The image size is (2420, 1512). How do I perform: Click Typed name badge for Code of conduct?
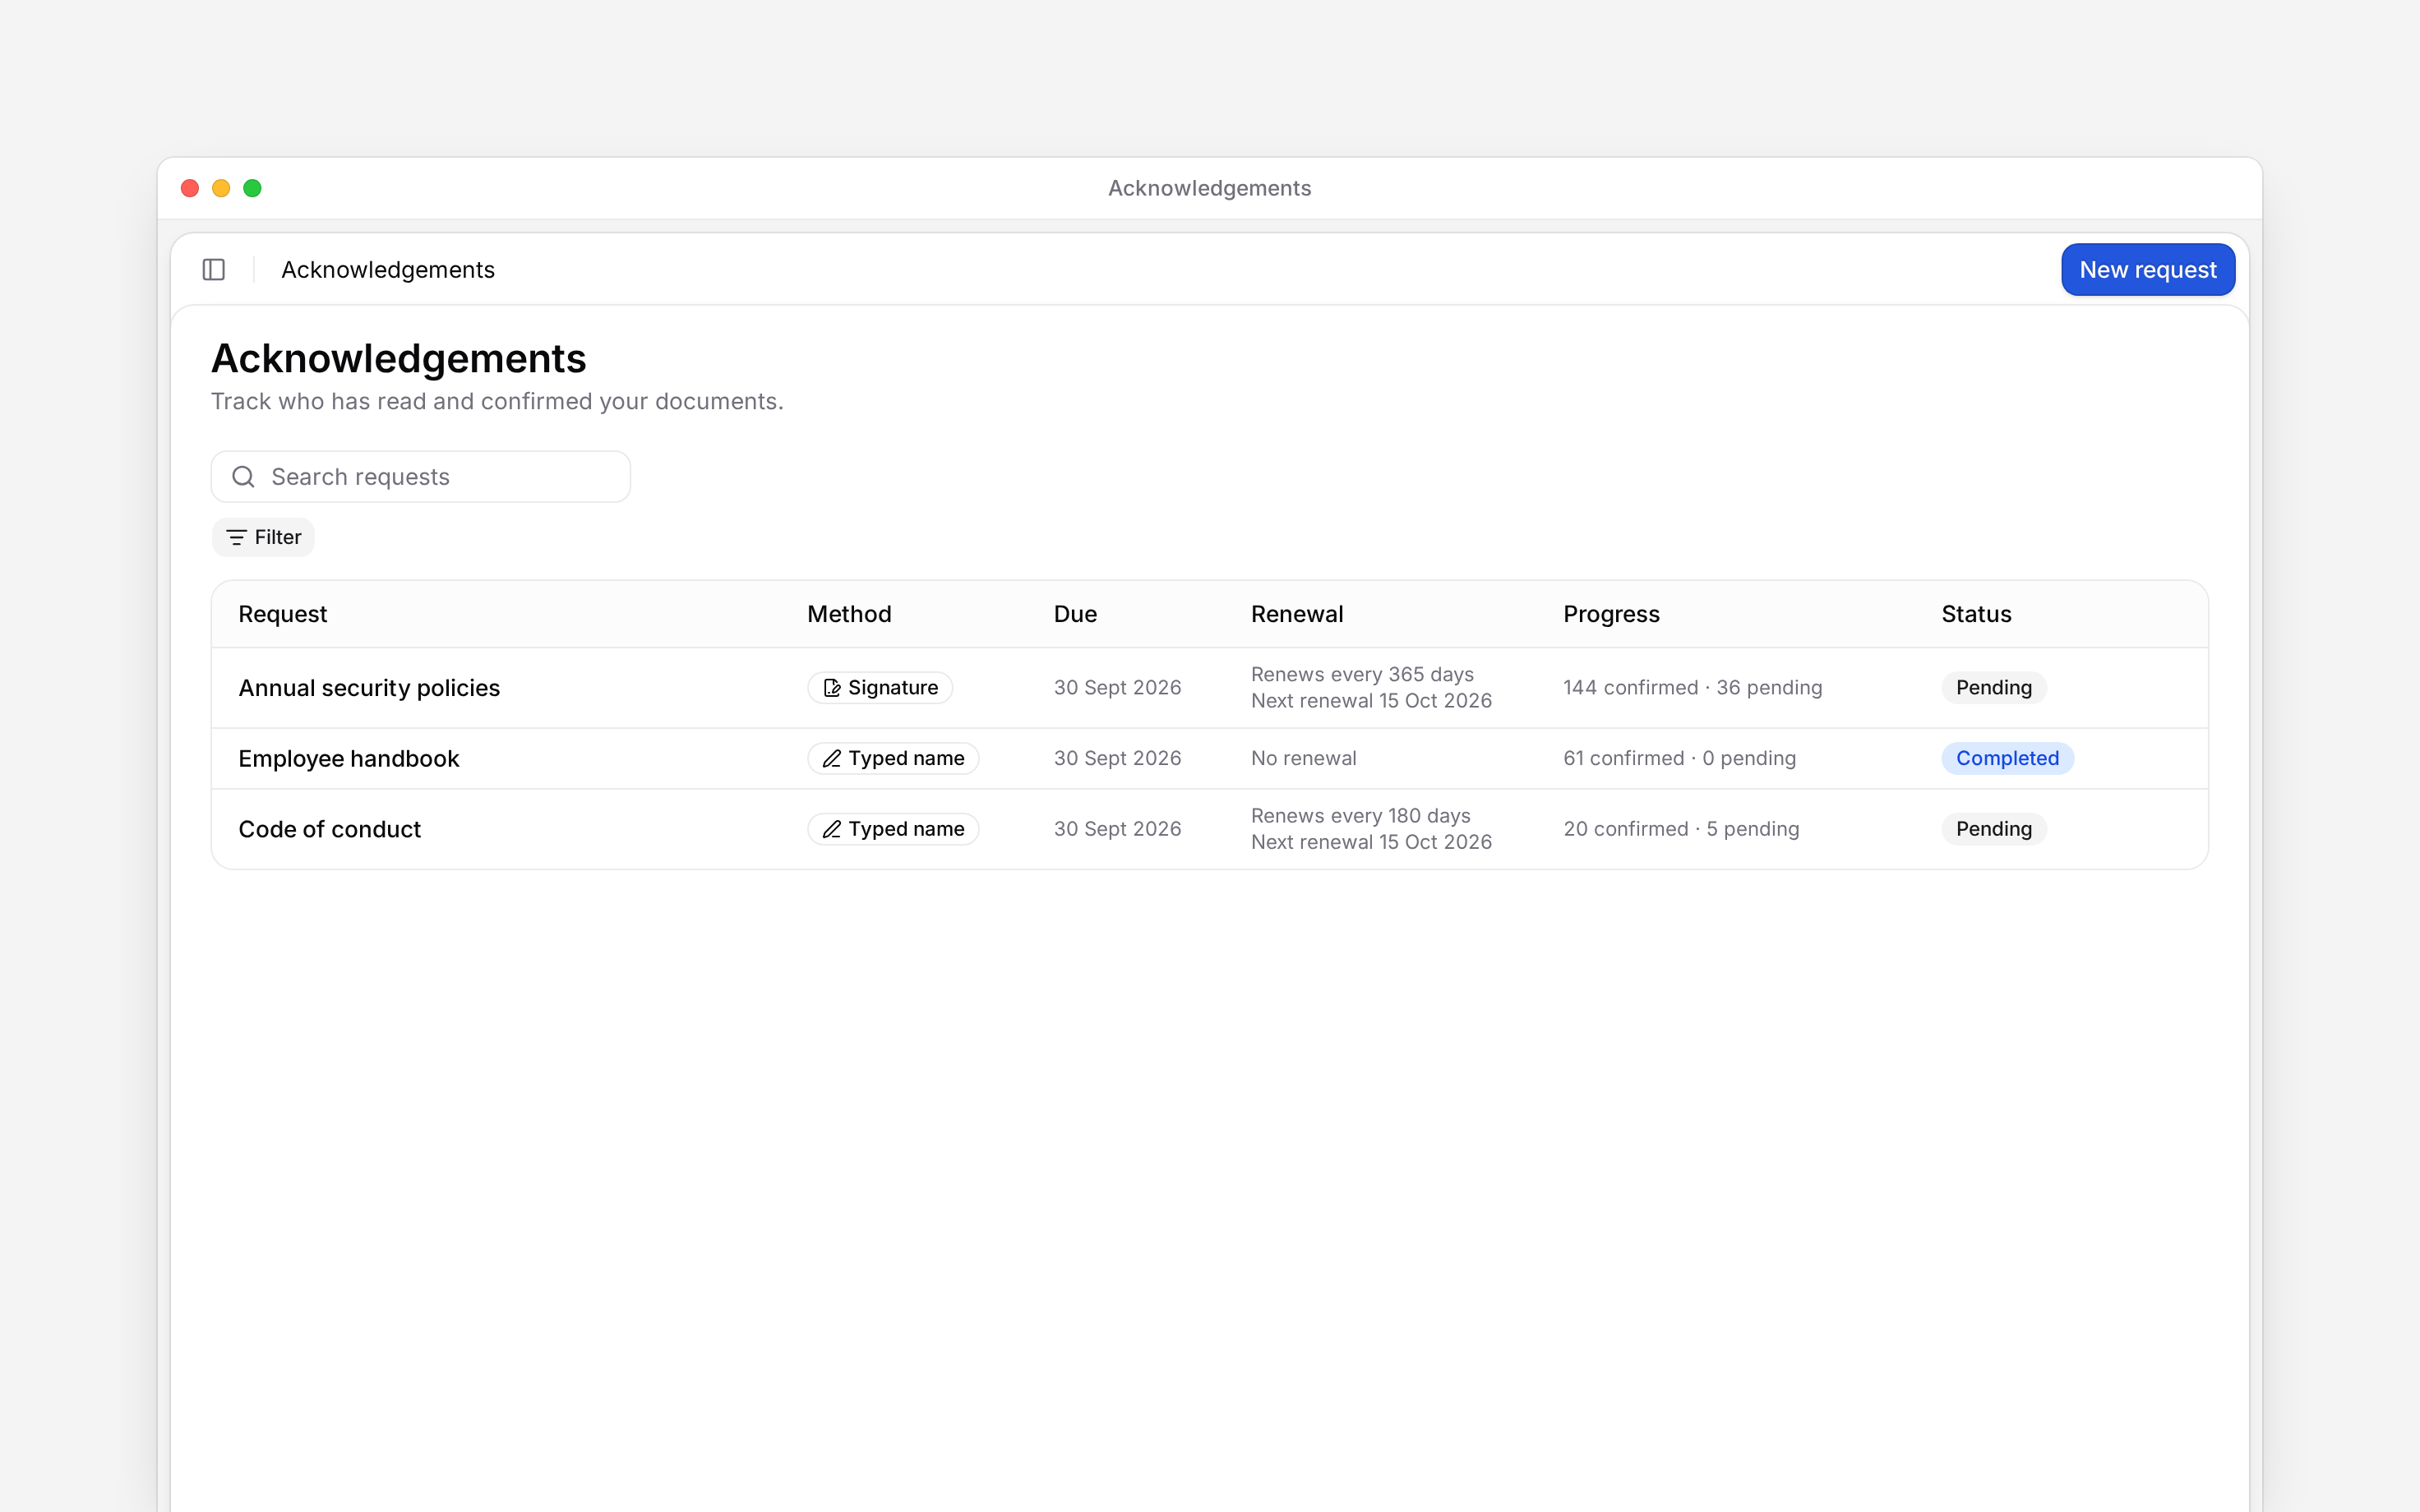(x=893, y=829)
